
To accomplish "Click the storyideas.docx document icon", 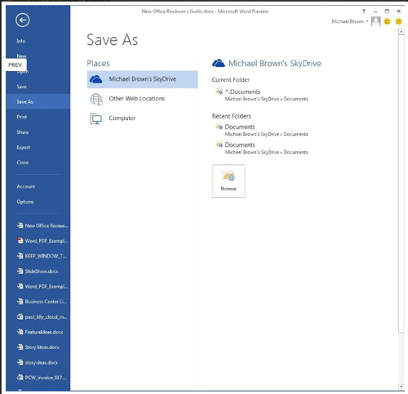I will tap(20, 362).
